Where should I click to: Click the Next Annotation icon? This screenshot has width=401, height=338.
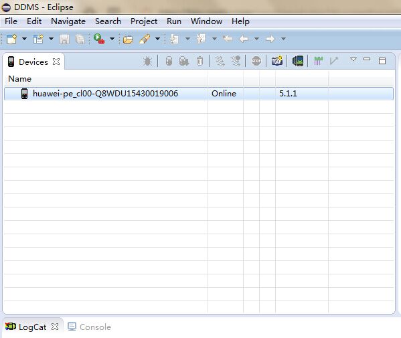[174, 39]
